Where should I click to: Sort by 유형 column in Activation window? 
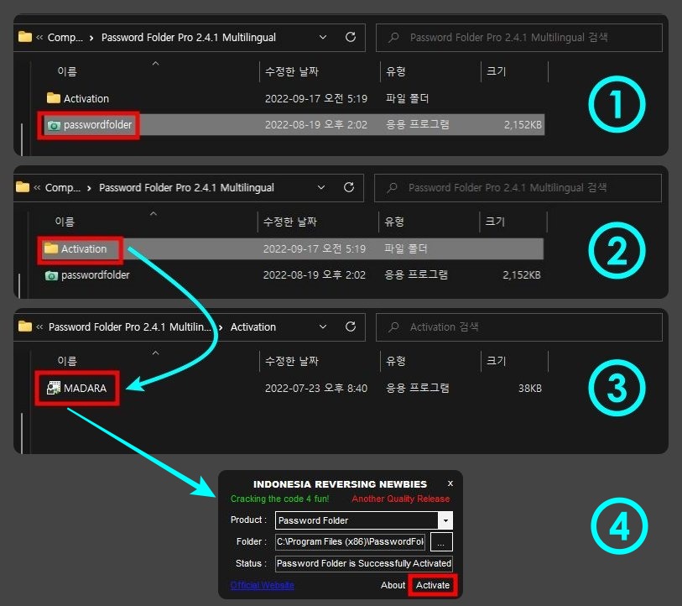click(x=396, y=361)
